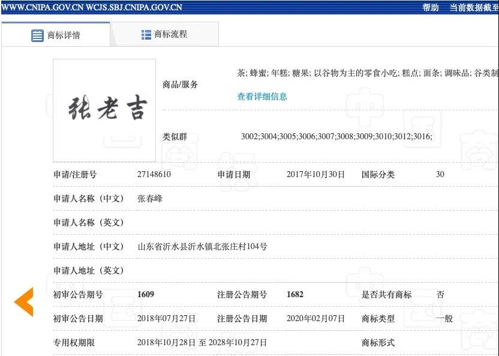Click the orange left arrow
Image resolution: width=499 pixels, height=356 pixels.
[x=24, y=301]
